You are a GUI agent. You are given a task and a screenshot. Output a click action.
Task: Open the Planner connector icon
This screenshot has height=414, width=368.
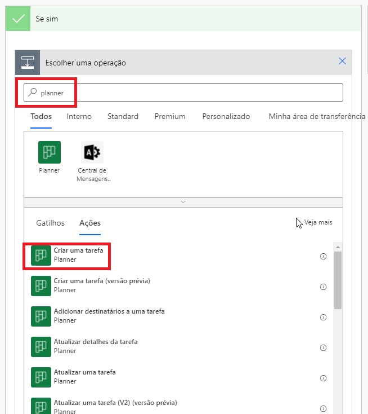50,152
